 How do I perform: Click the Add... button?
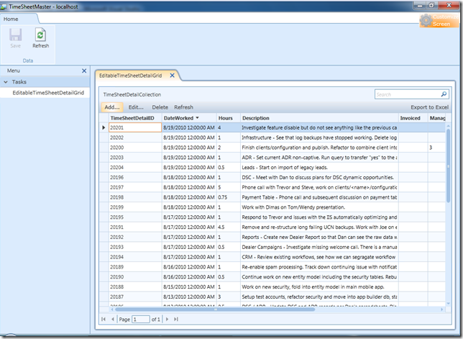112,107
